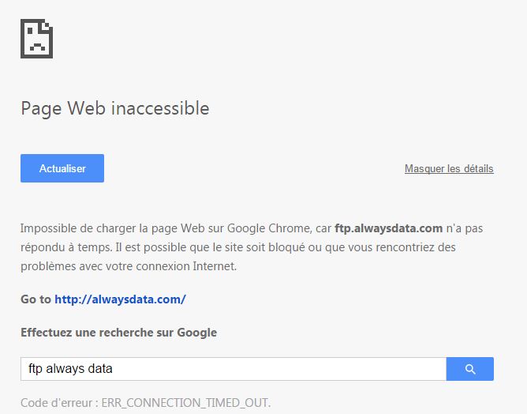Focus the Google search input field
Viewport: 527px width, 414px height.
(234, 369)
